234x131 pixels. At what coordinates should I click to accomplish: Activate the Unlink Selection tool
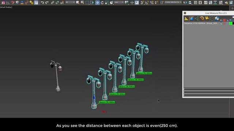[57, 3]
